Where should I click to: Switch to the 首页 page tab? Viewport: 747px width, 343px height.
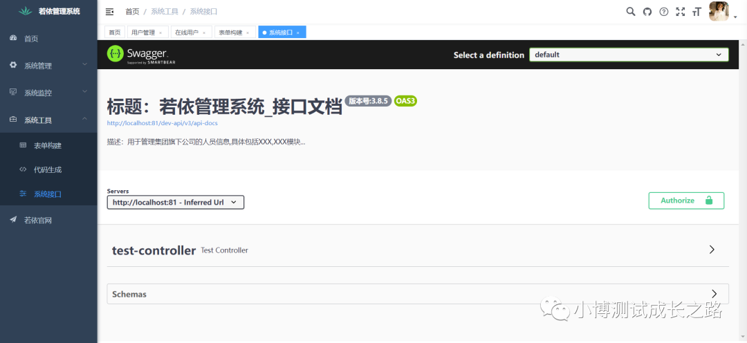click(x=114, y=33)
